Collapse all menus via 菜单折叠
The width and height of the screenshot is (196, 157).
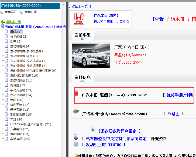click(x=31, y=12)
